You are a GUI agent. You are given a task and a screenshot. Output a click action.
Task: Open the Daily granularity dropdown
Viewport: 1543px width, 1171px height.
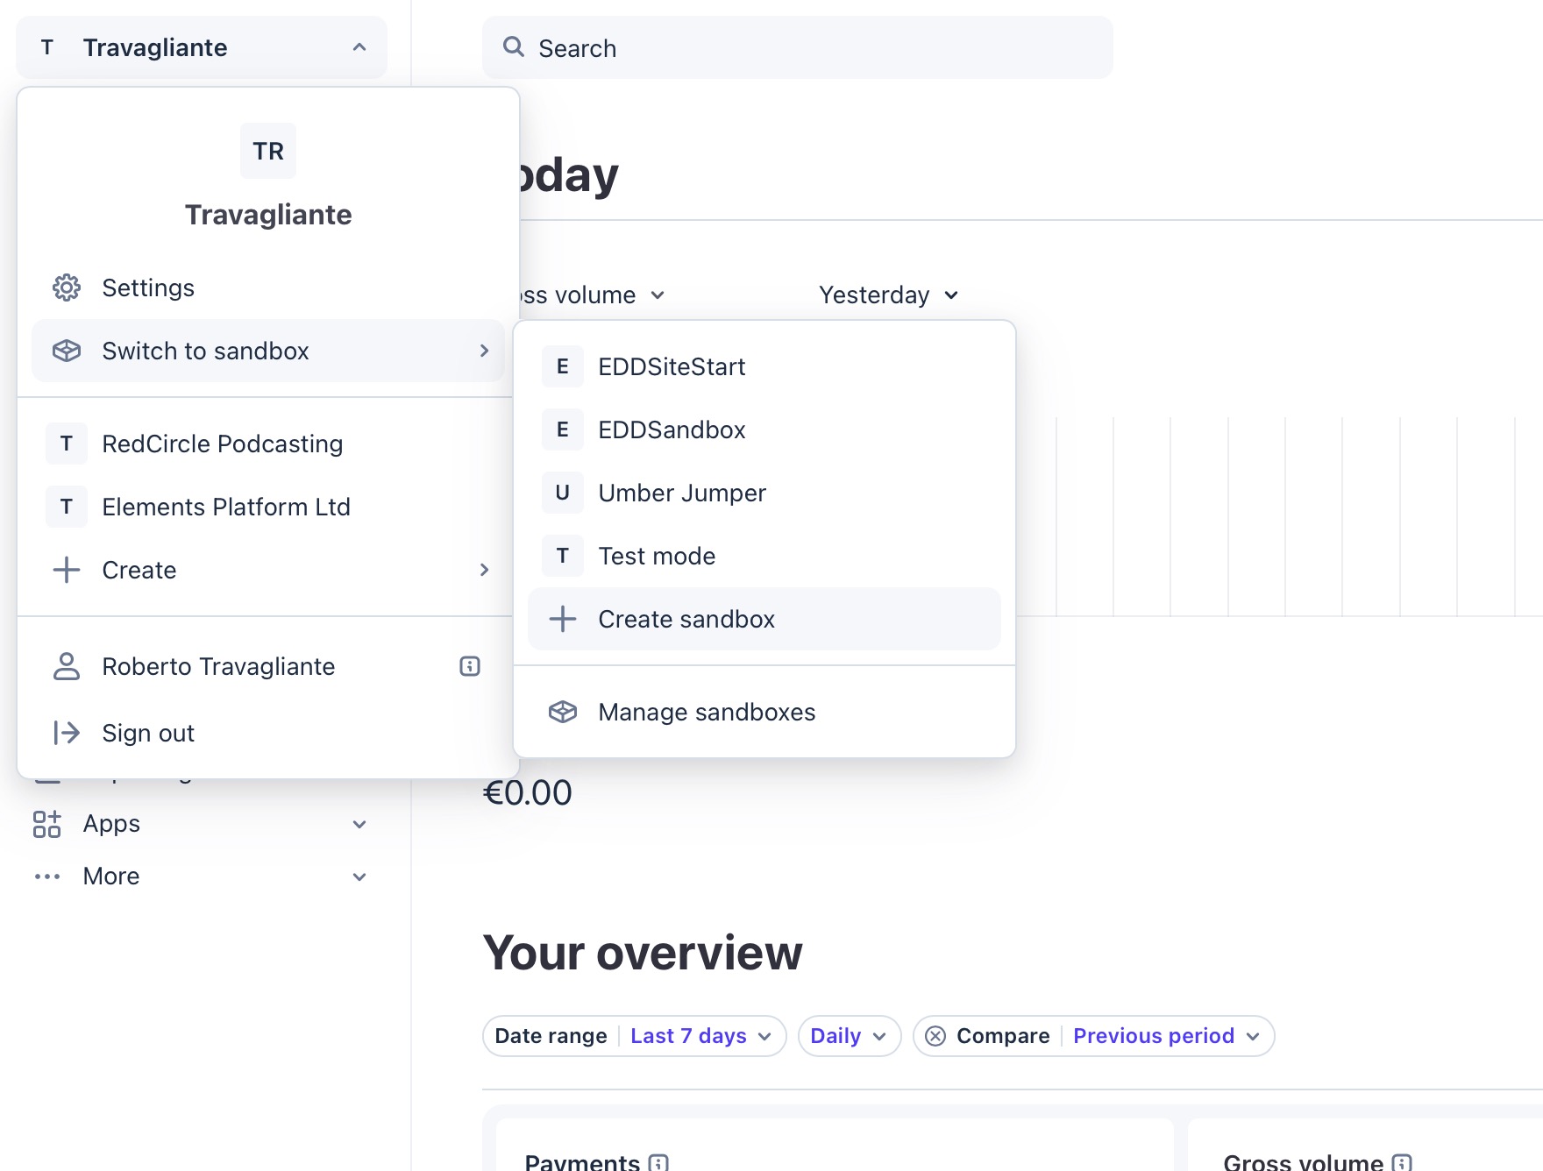(x=850, y=1036)
